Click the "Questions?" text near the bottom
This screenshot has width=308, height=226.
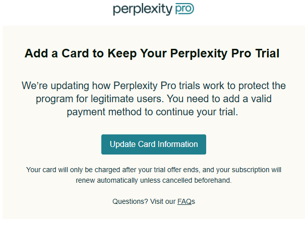130,201
